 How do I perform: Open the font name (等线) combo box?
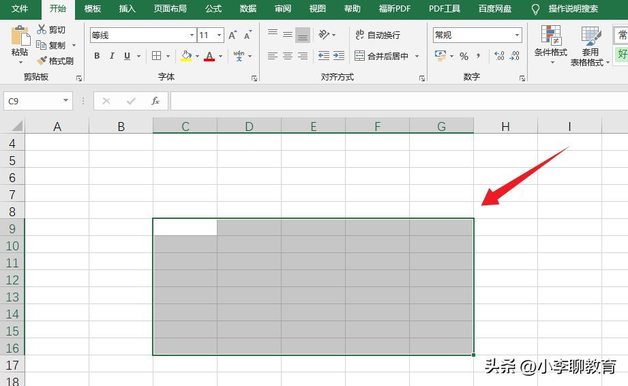point(143,35)
